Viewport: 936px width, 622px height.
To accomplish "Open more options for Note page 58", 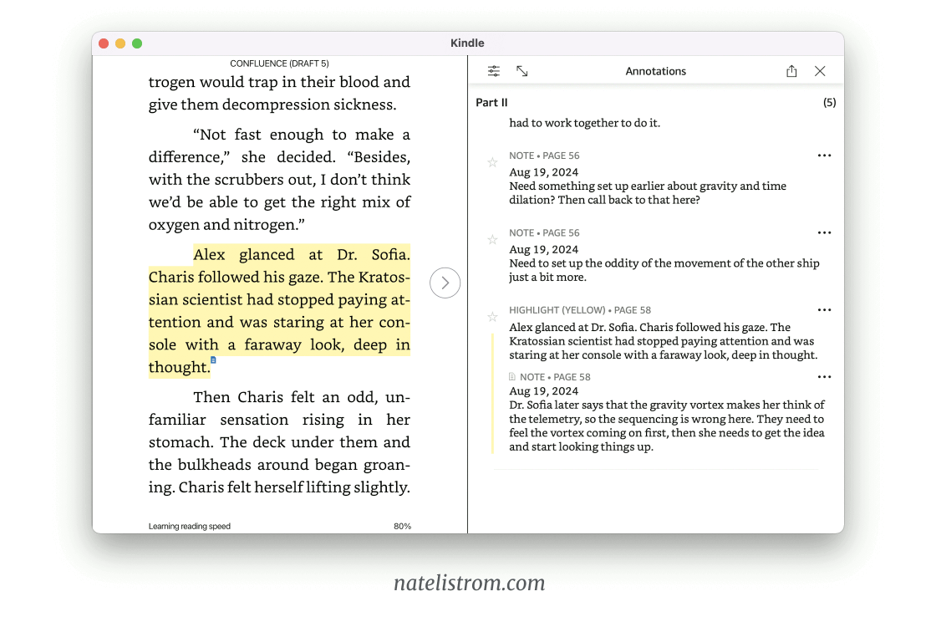I will (824, 377).
